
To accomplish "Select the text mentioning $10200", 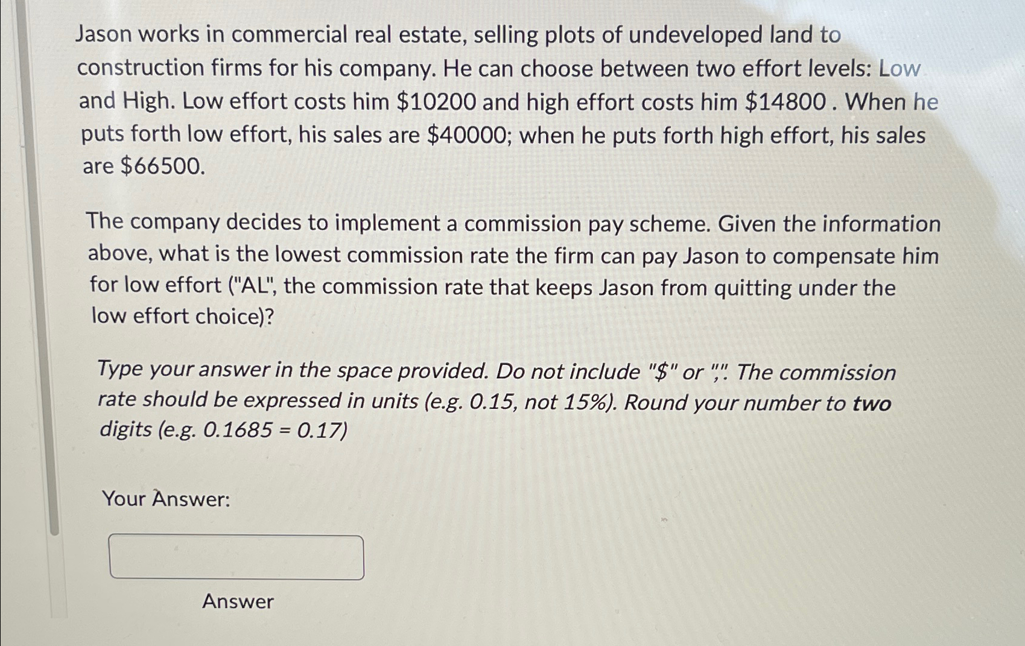I will click(436, 103).
